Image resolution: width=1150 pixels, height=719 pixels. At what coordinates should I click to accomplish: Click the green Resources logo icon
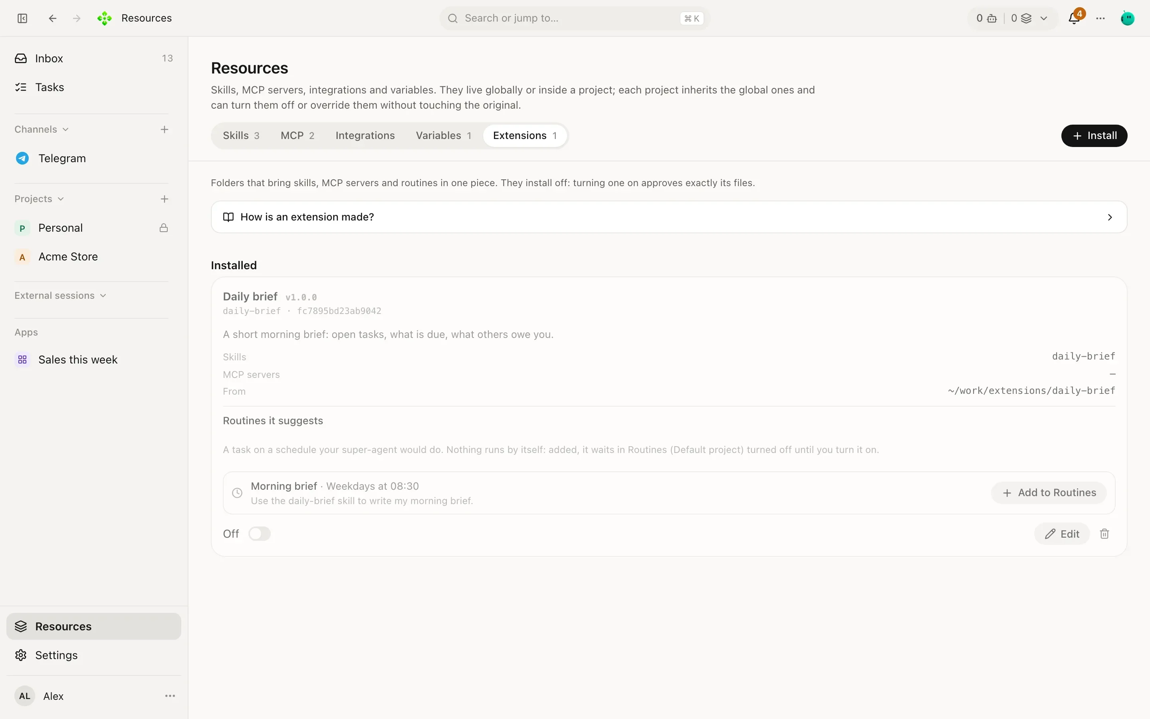105,18
